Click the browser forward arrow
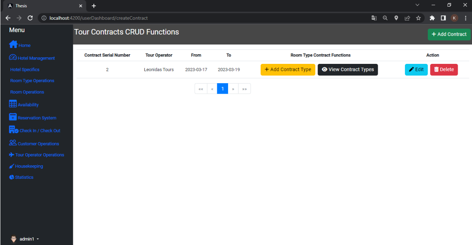The width and height of the screenshot is (472, 245). click(x=19, y=18)
